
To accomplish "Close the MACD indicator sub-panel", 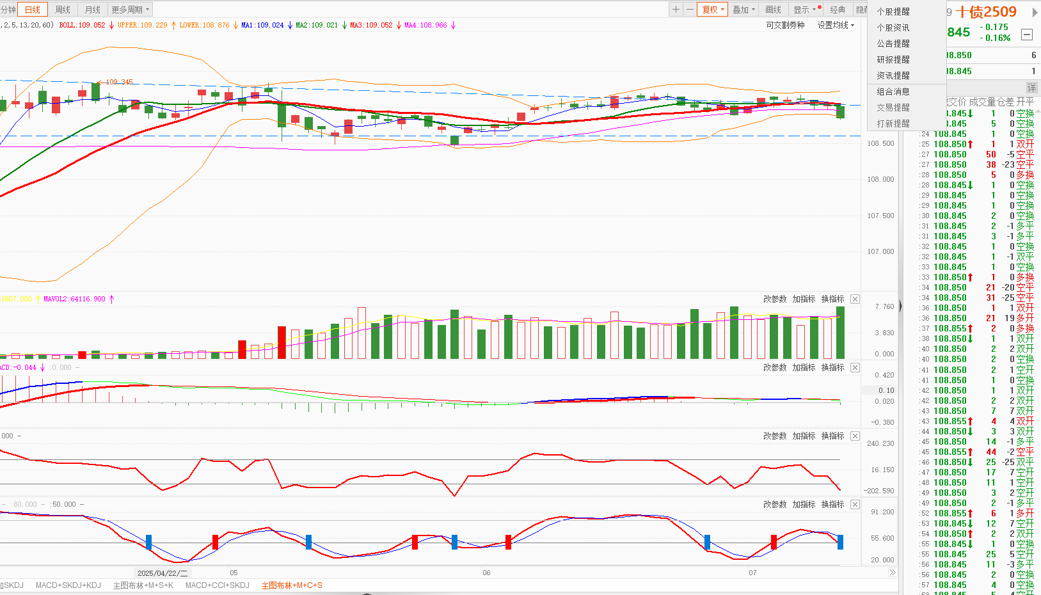I will click(855, 368).
